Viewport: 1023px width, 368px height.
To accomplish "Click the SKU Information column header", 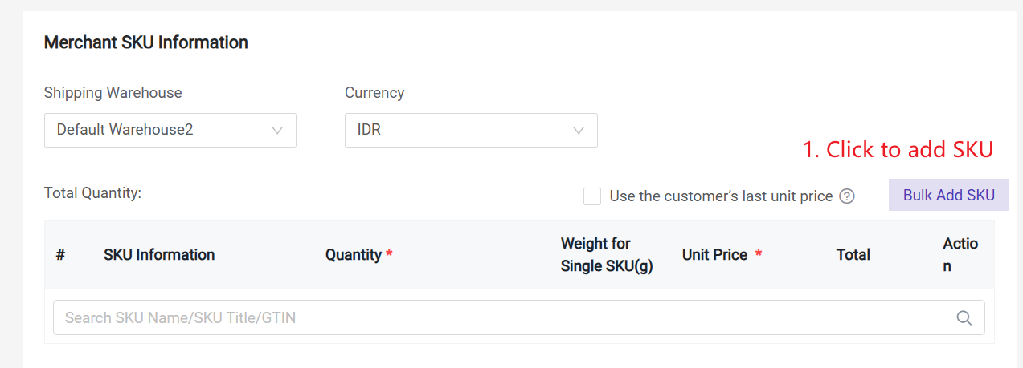I will (159, 255).
